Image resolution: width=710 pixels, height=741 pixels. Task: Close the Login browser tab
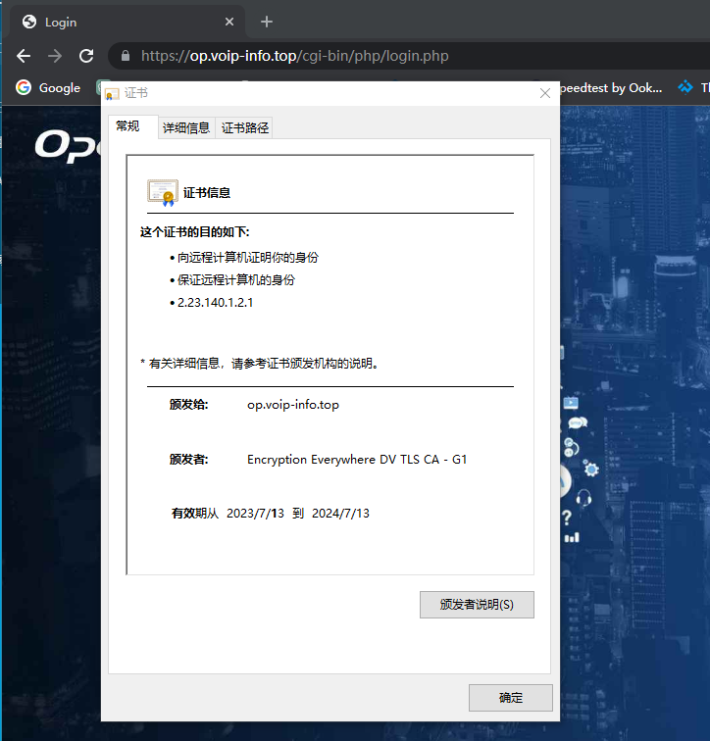(x=229, y=22)
